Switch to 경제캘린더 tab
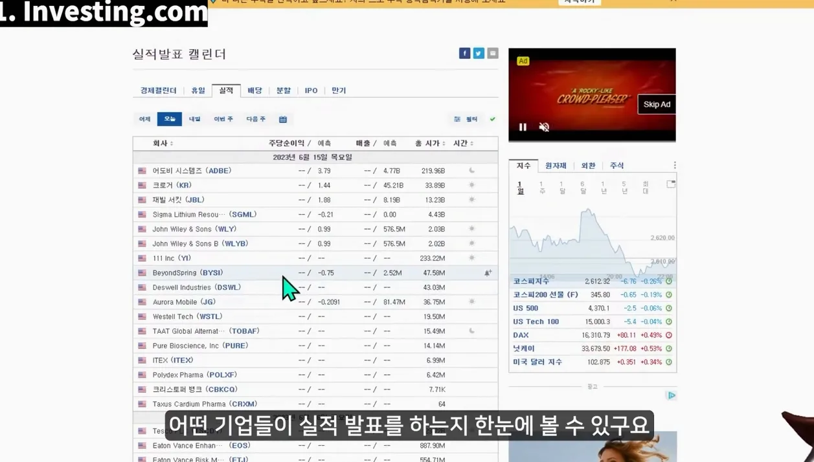Screen dimensions: 814x462 pos(158,91)
